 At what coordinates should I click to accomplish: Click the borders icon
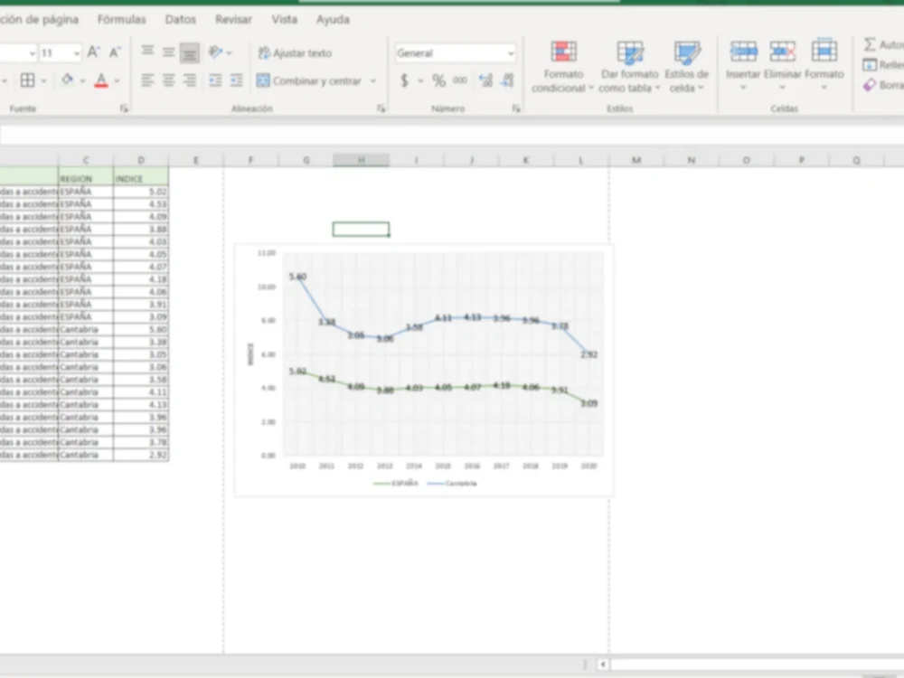point(27,80)
